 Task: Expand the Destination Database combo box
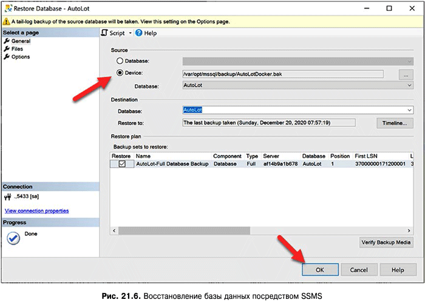coord(410,110)
